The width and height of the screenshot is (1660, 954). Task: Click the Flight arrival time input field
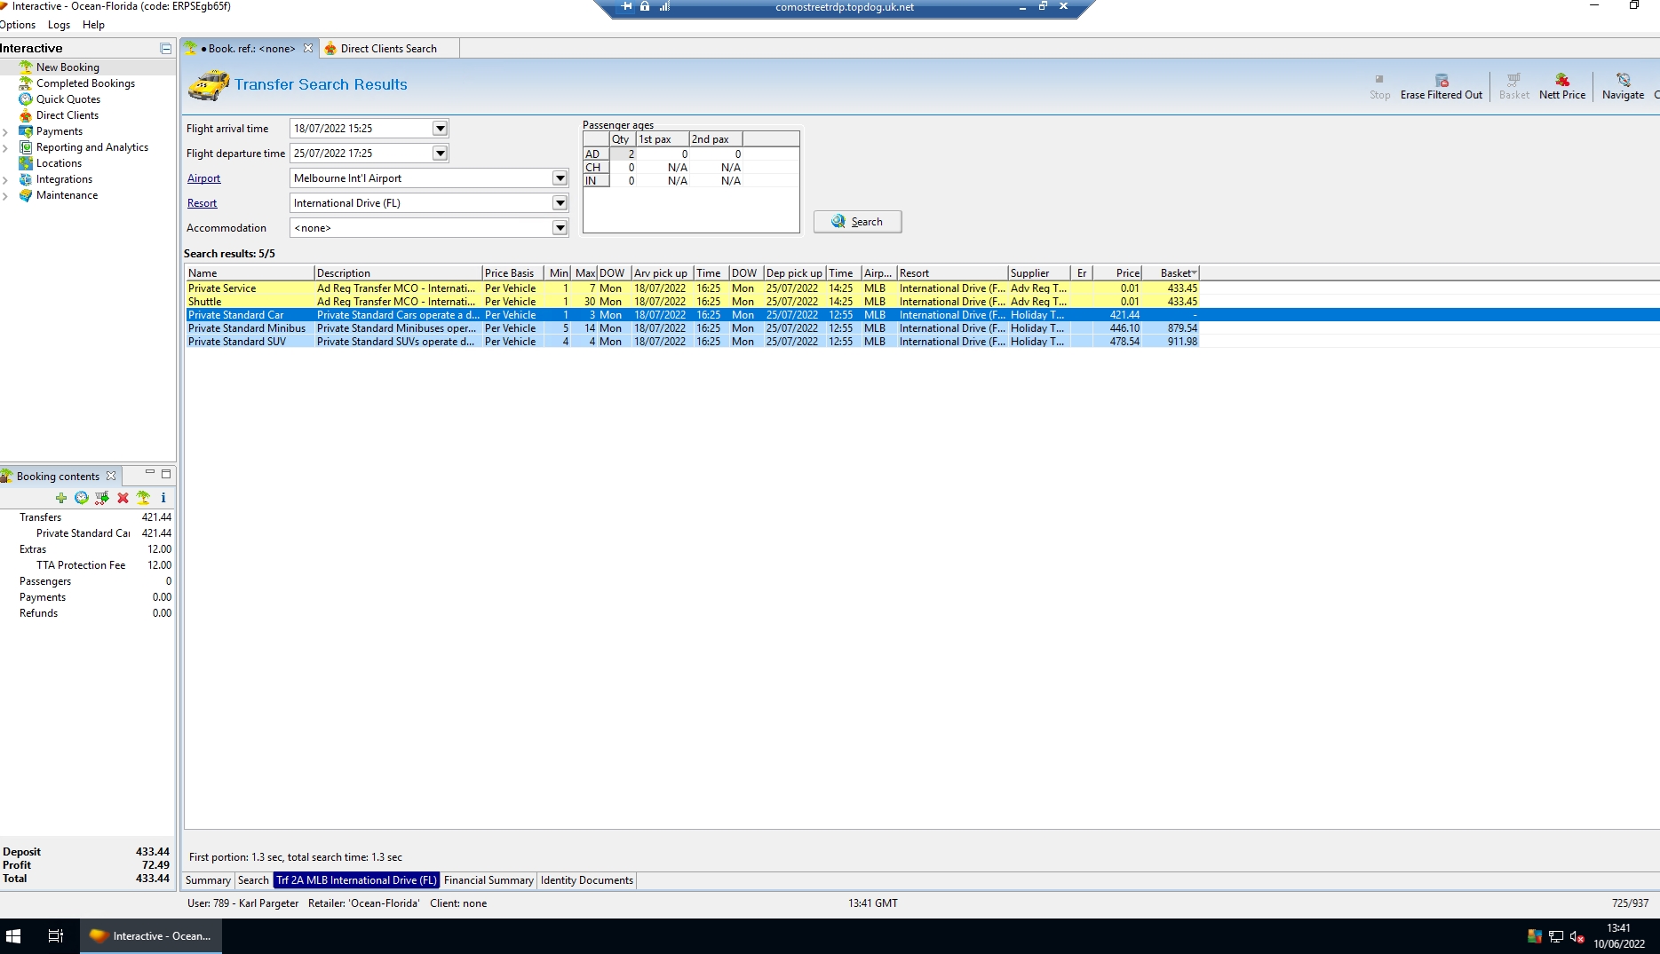[x=361, y=129]
